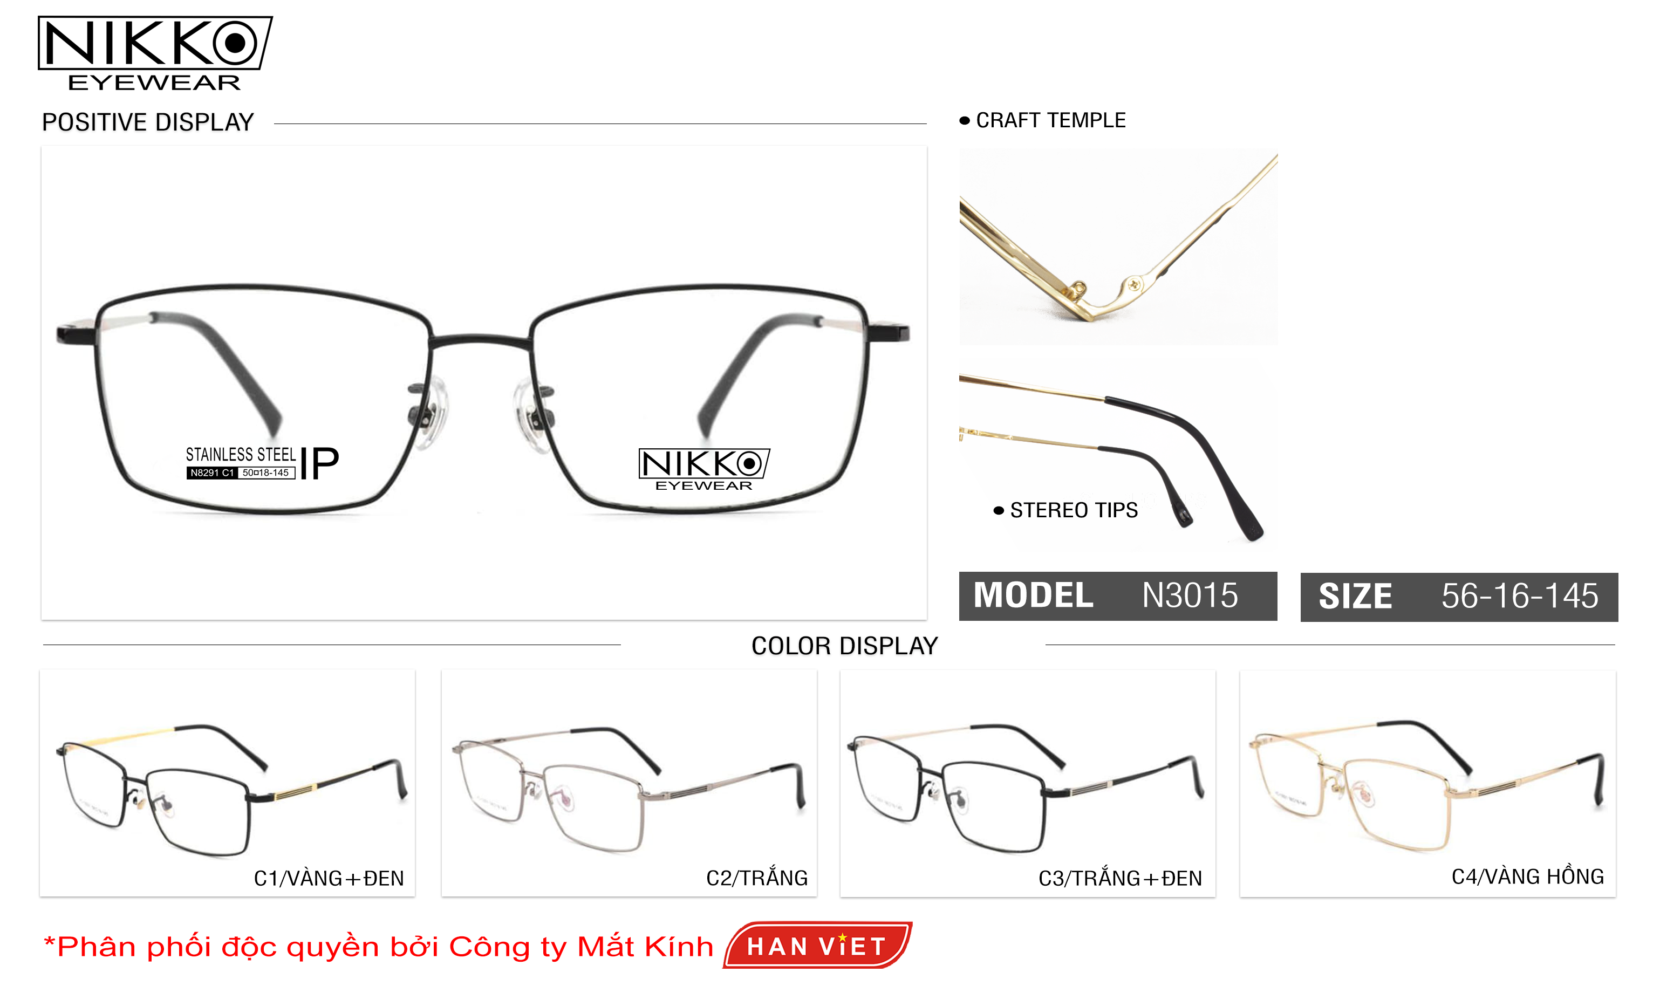Click the NIKKO Eyewear logo at top

tap(155, 53)
